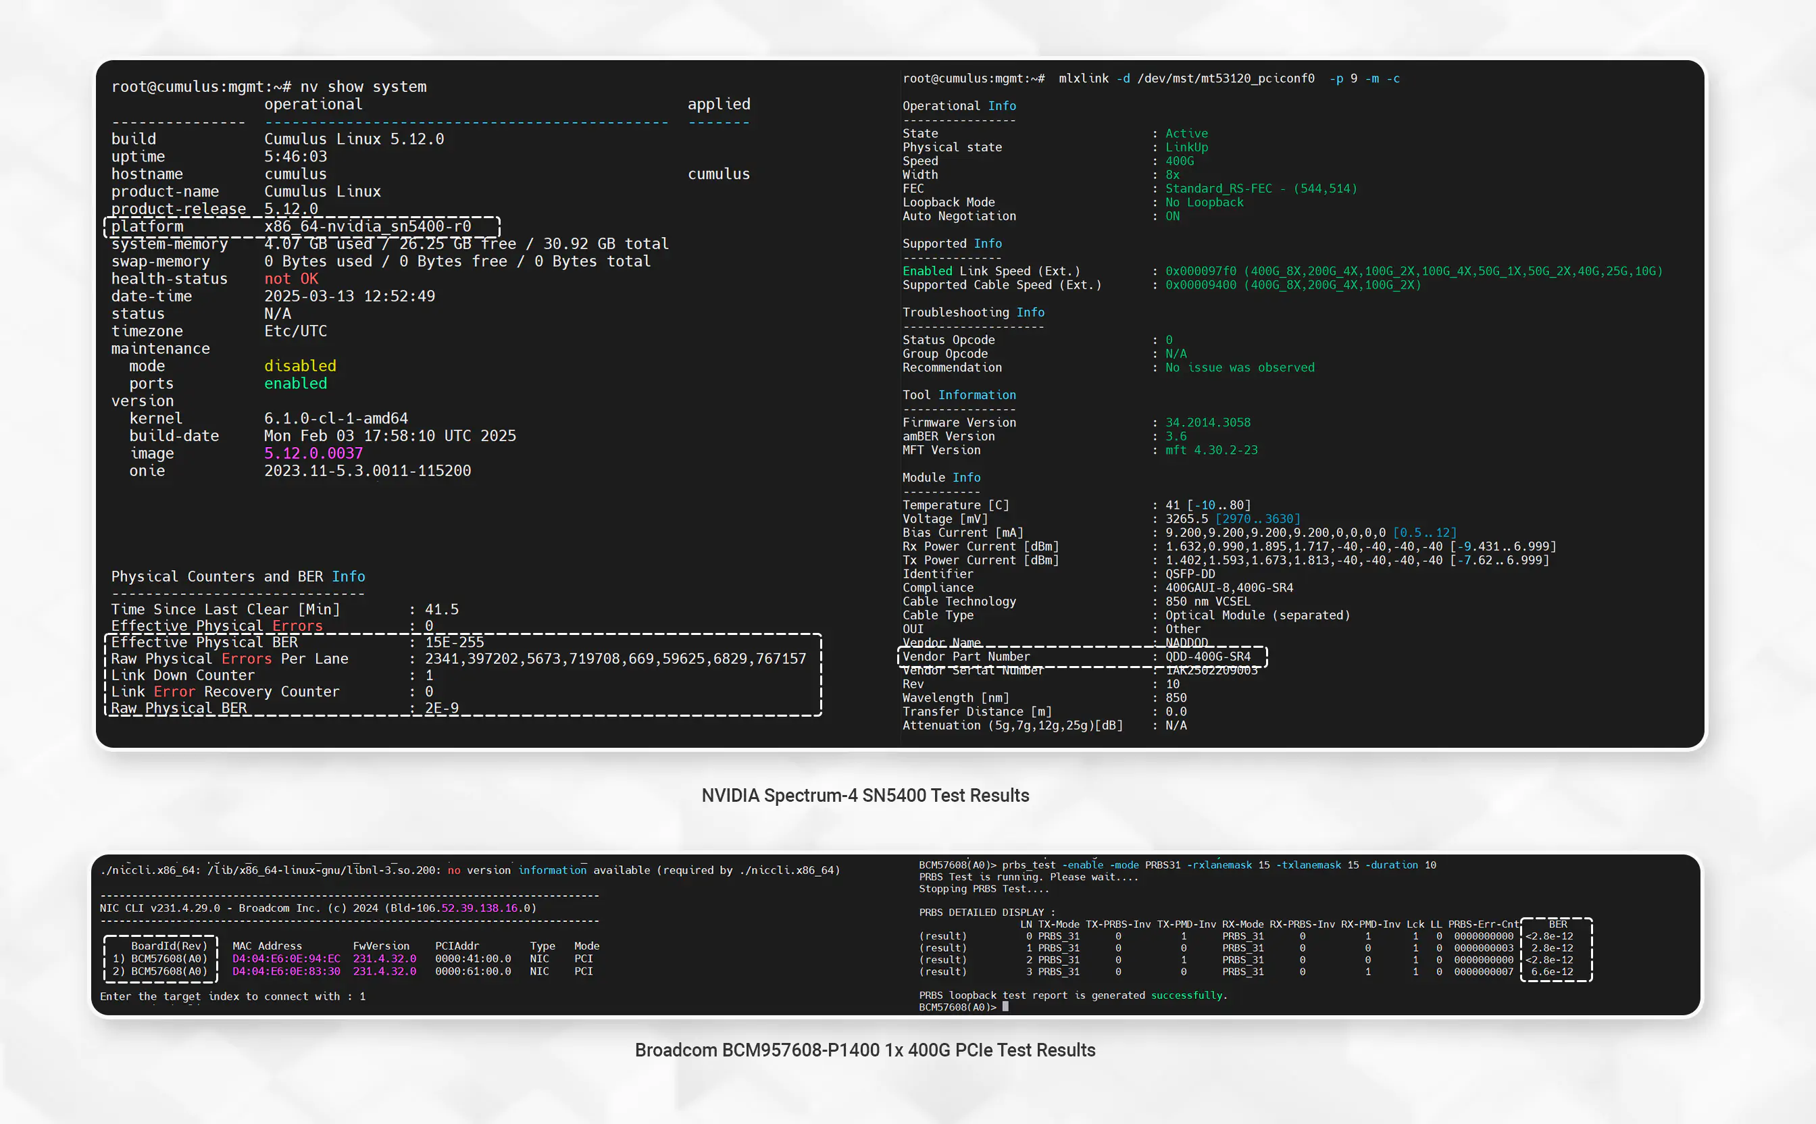Click the 'nv show system' command text
Screen dimensions: 1816x1124
(363, 87)
